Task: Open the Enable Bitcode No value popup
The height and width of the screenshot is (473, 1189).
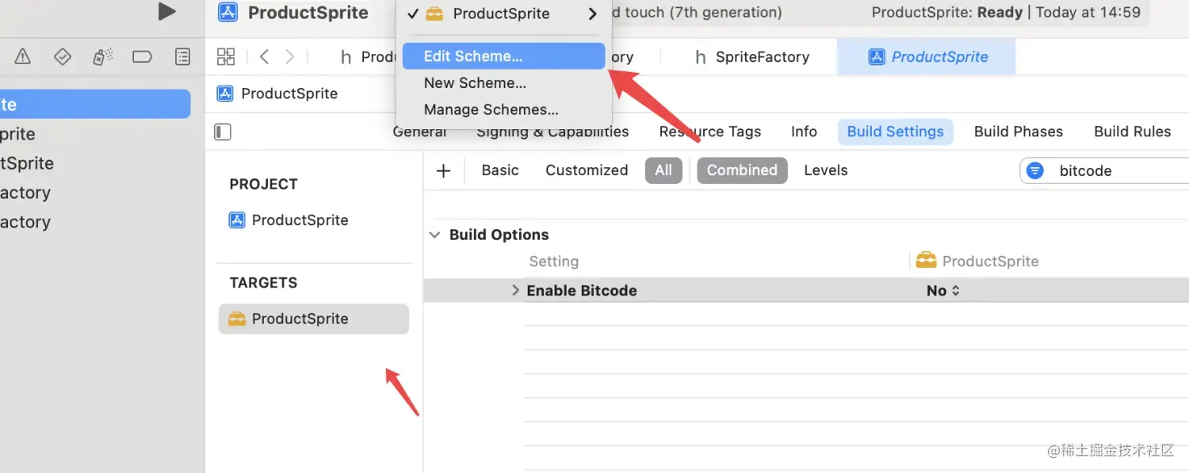Action: (x=942, y=290)
